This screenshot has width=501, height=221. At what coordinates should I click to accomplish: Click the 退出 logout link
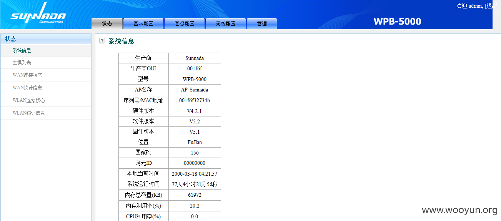[492, 6]
